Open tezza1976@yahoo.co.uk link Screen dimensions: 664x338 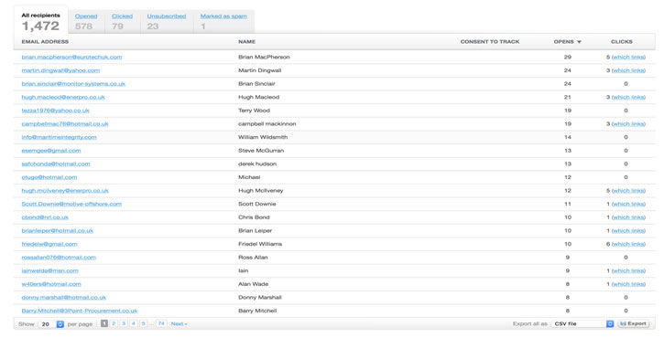point(56,111)
